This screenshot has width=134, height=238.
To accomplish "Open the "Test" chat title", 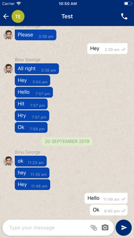I will (67, 16).
